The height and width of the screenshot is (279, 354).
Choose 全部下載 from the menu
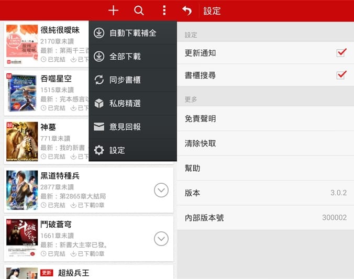pyautogui.click(x=133, y=57)
